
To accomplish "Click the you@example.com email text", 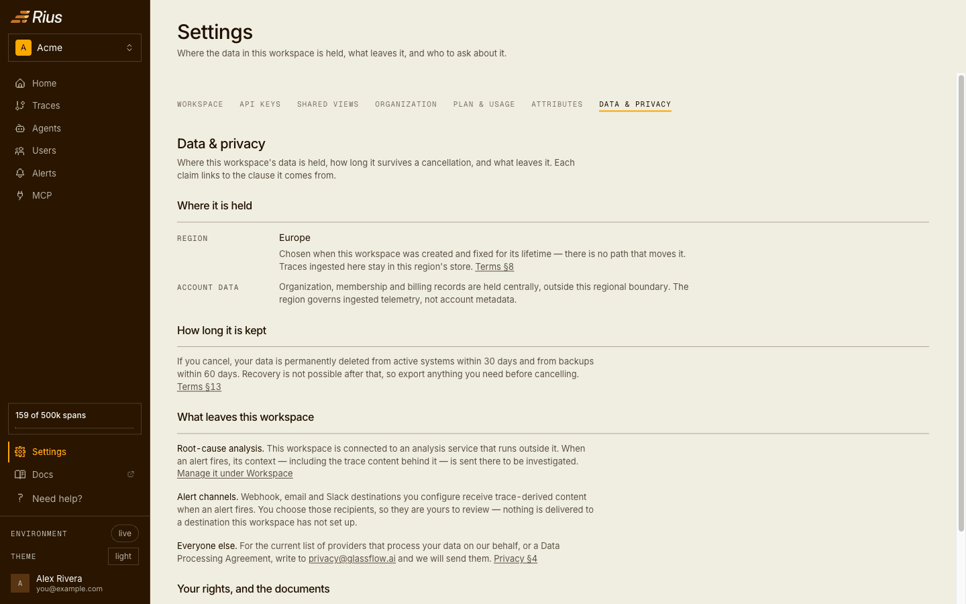I will tap(69, 589).
